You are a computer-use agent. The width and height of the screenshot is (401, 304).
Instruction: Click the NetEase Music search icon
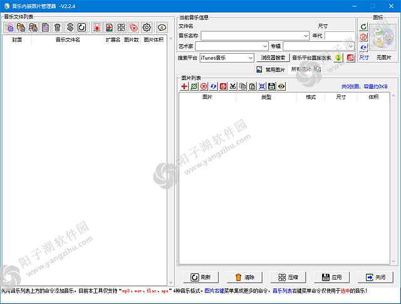click(x=351, y=58)
